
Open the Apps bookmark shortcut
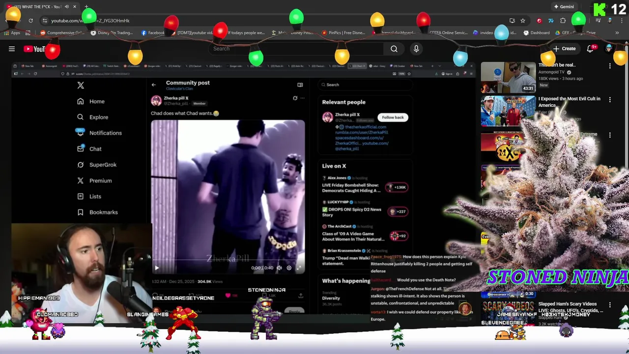pos(12,33)
